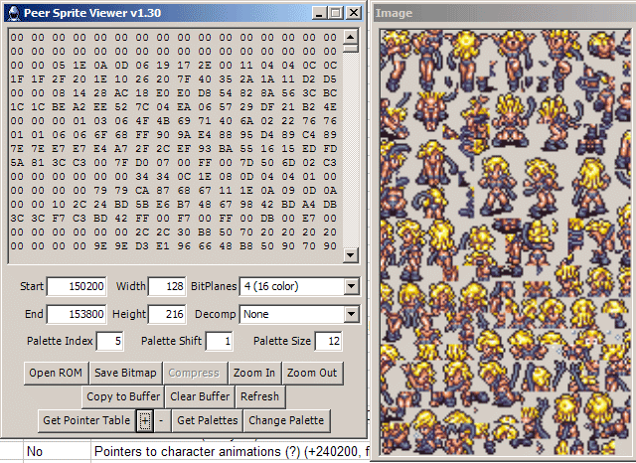This screenshot has height=463, width=636.
Task: Click the Start address input field
Action: point(77,286)
